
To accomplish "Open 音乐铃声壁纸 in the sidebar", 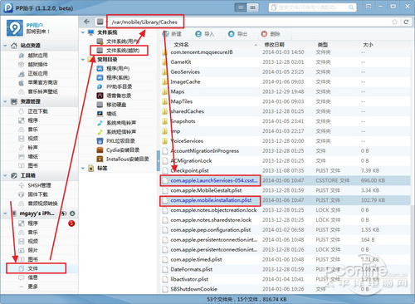I will point(42,91).
